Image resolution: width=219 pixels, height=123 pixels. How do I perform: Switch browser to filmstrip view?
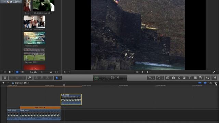point(17,72)
